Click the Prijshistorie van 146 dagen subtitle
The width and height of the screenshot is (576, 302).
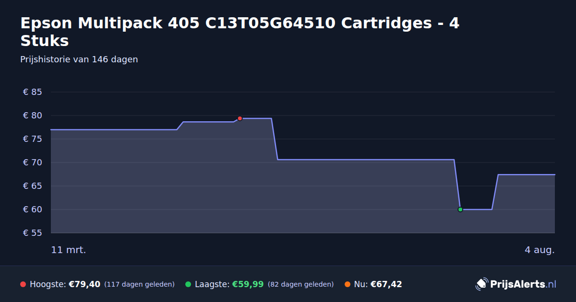click(x=79, y=59)
